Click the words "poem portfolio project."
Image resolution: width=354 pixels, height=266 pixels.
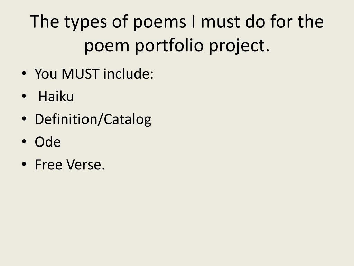pos(177,45)
